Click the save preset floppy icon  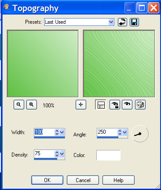[134, 22]
